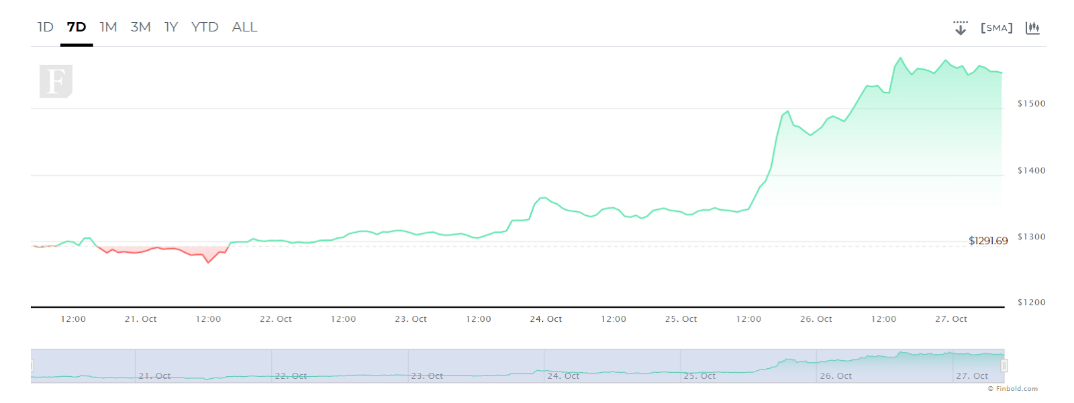
Task: Toggle the SMA indicator
Action: (x=996, y=27)
